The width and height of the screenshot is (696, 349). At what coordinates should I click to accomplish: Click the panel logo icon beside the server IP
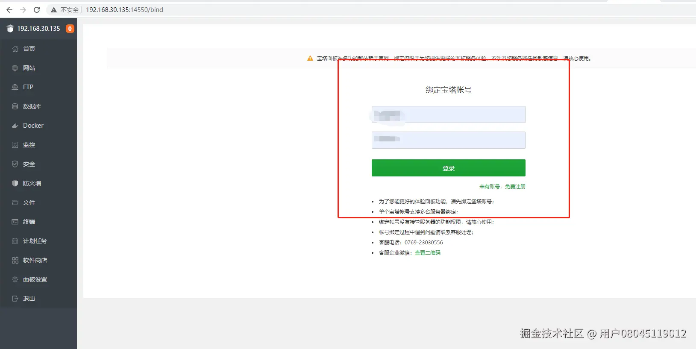pos(10,29)
